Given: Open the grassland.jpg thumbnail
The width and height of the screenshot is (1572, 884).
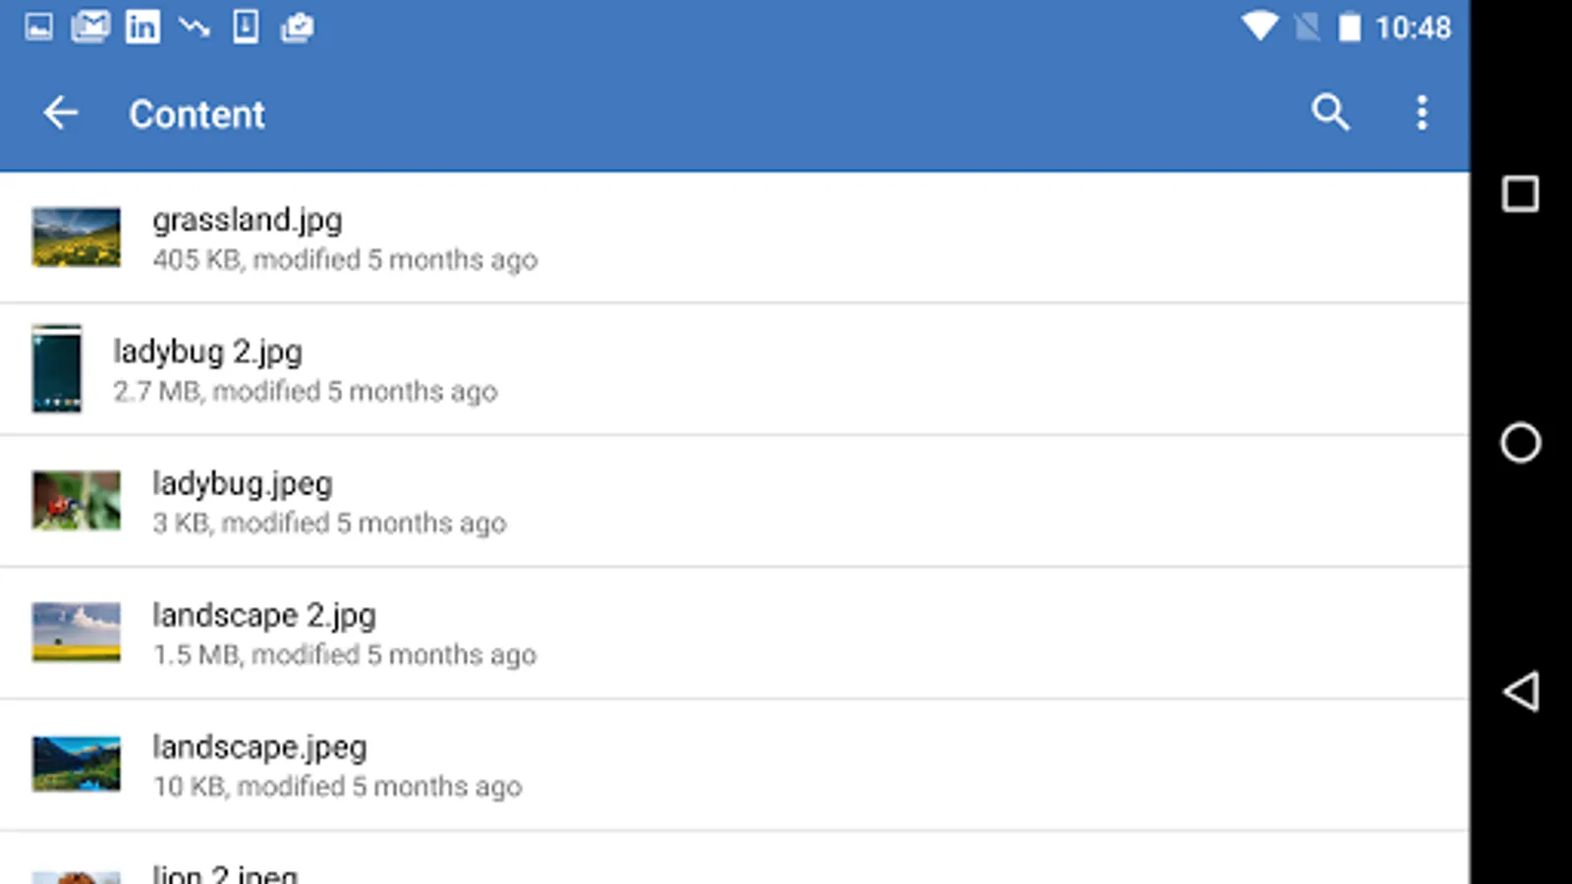Looking at the screenshot, I should pyautogui.click(x=77, y=237).
